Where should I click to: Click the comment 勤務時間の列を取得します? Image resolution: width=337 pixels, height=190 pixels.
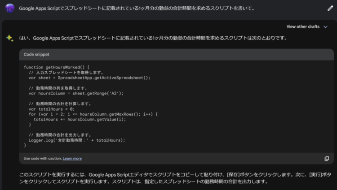point(58,88)
